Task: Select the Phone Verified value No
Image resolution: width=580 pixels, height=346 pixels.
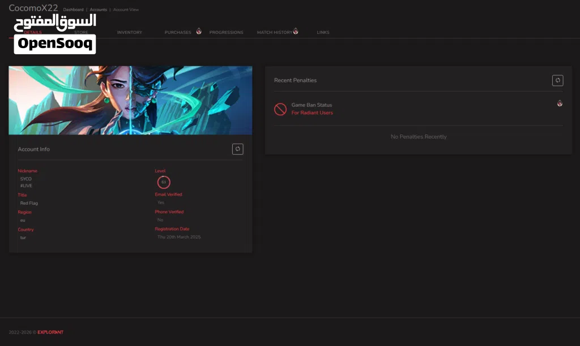Action: pyautogui.click(x=160, y=220)
